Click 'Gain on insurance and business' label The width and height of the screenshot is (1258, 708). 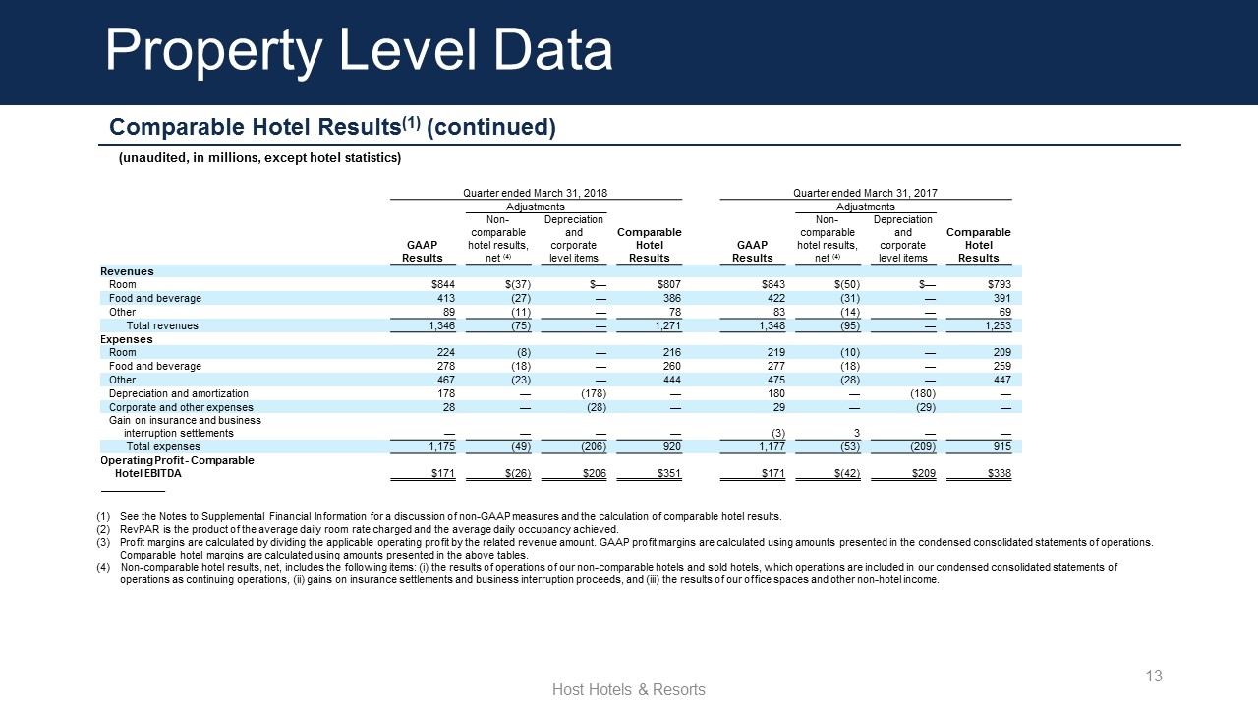[186, 420]
